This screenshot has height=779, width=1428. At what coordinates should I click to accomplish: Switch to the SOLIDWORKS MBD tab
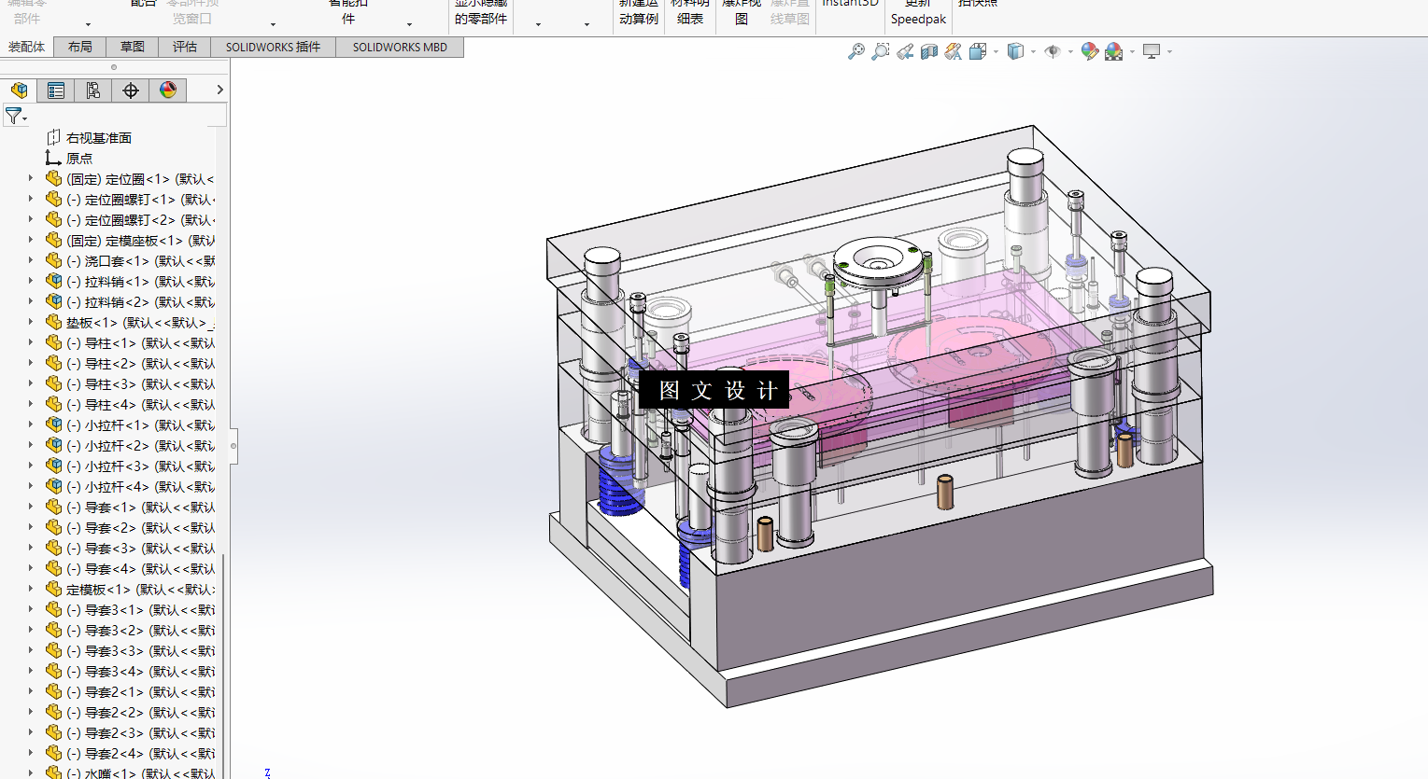400,47
